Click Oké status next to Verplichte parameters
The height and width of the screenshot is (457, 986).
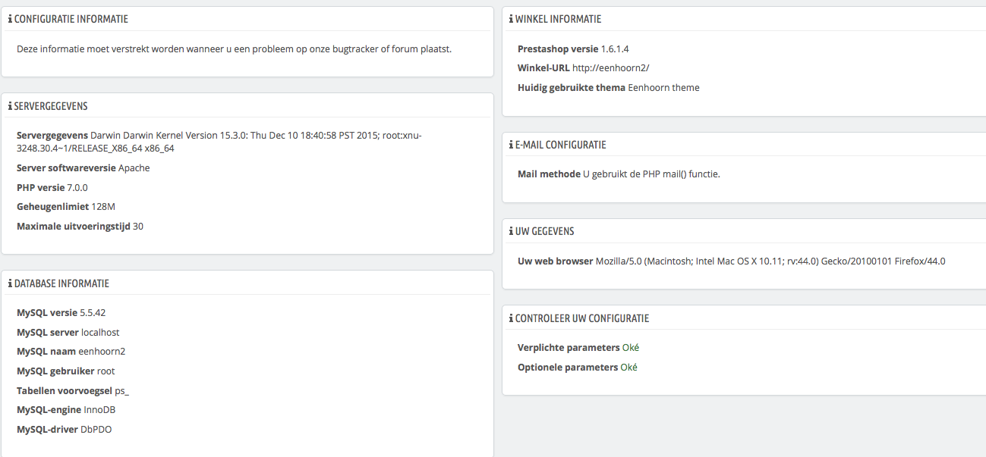[x=630, y=348]
